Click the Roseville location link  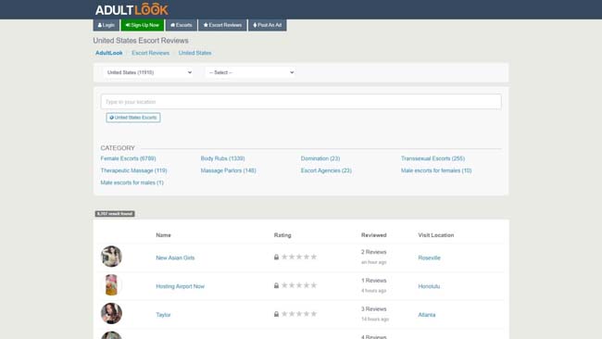(x=429, y=258)
